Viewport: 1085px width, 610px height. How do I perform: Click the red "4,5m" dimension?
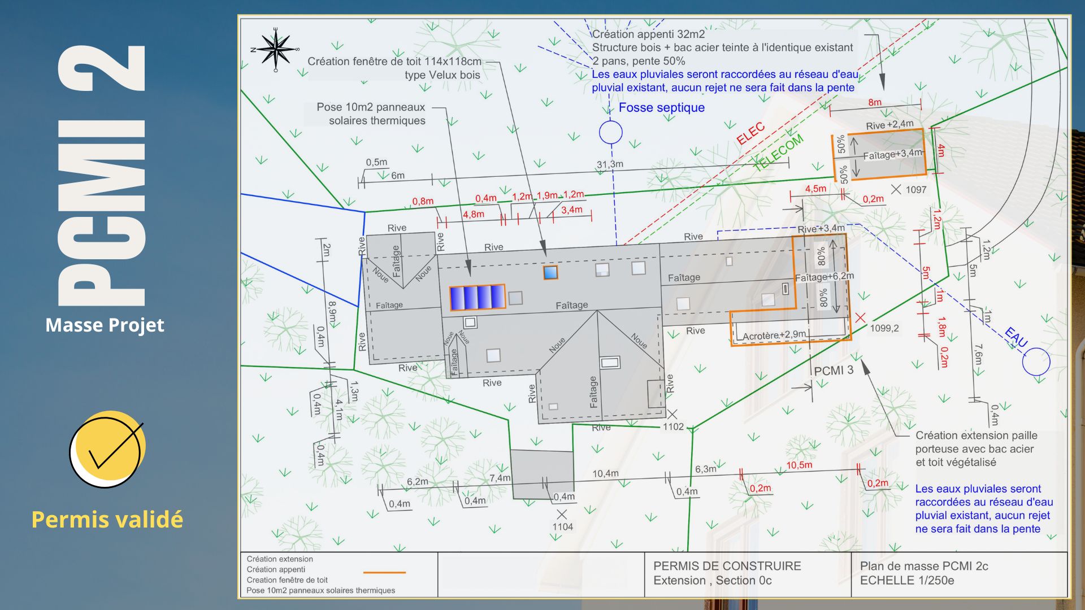point(815,189)
